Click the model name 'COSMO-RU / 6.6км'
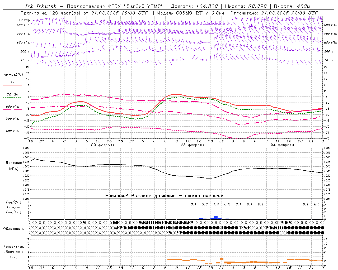 tap(200, 13)
